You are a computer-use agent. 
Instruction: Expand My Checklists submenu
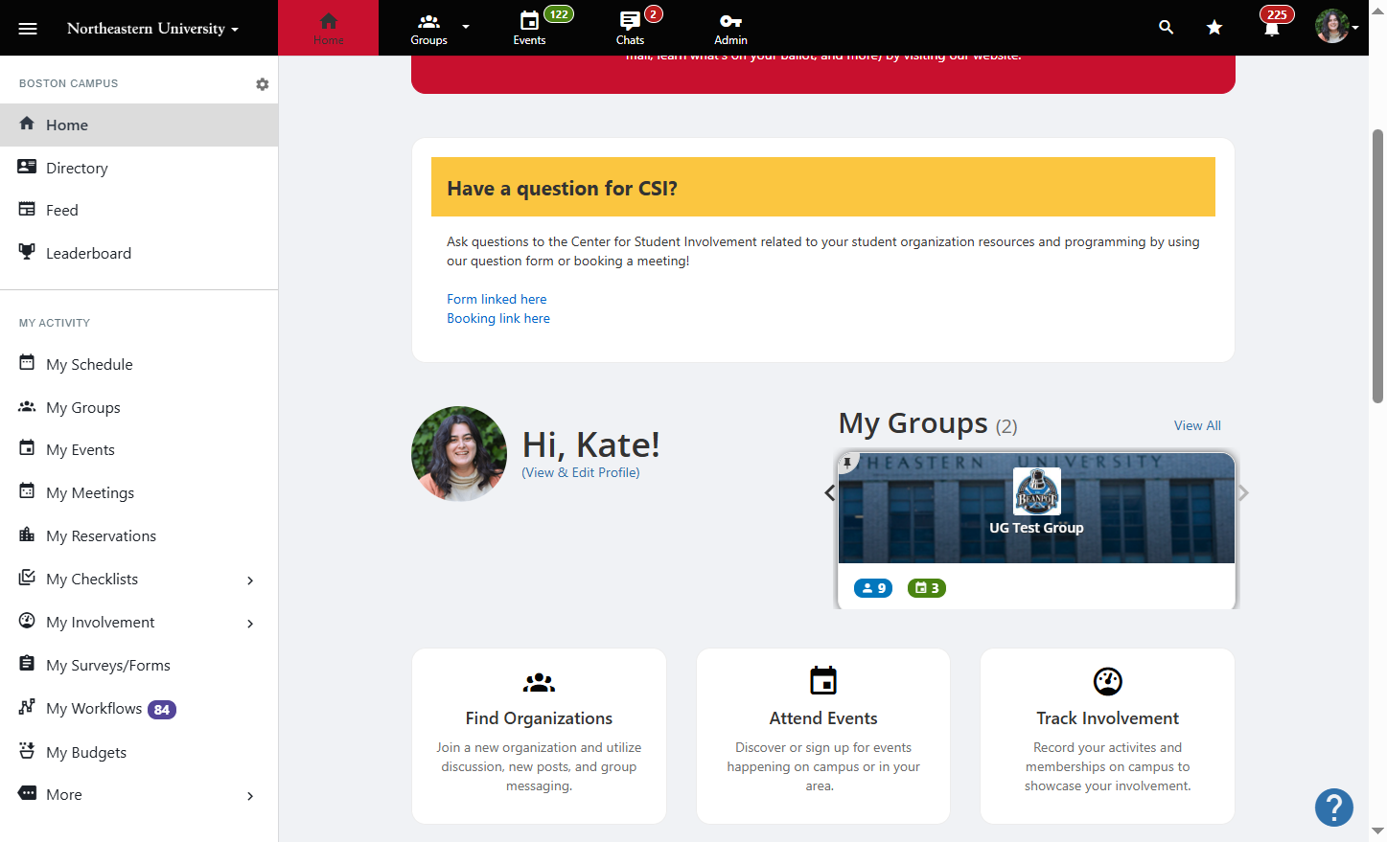click(250, 580)
